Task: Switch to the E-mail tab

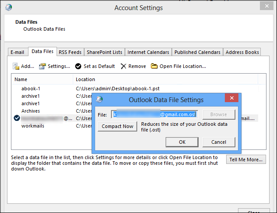Action: pos(18,52)
